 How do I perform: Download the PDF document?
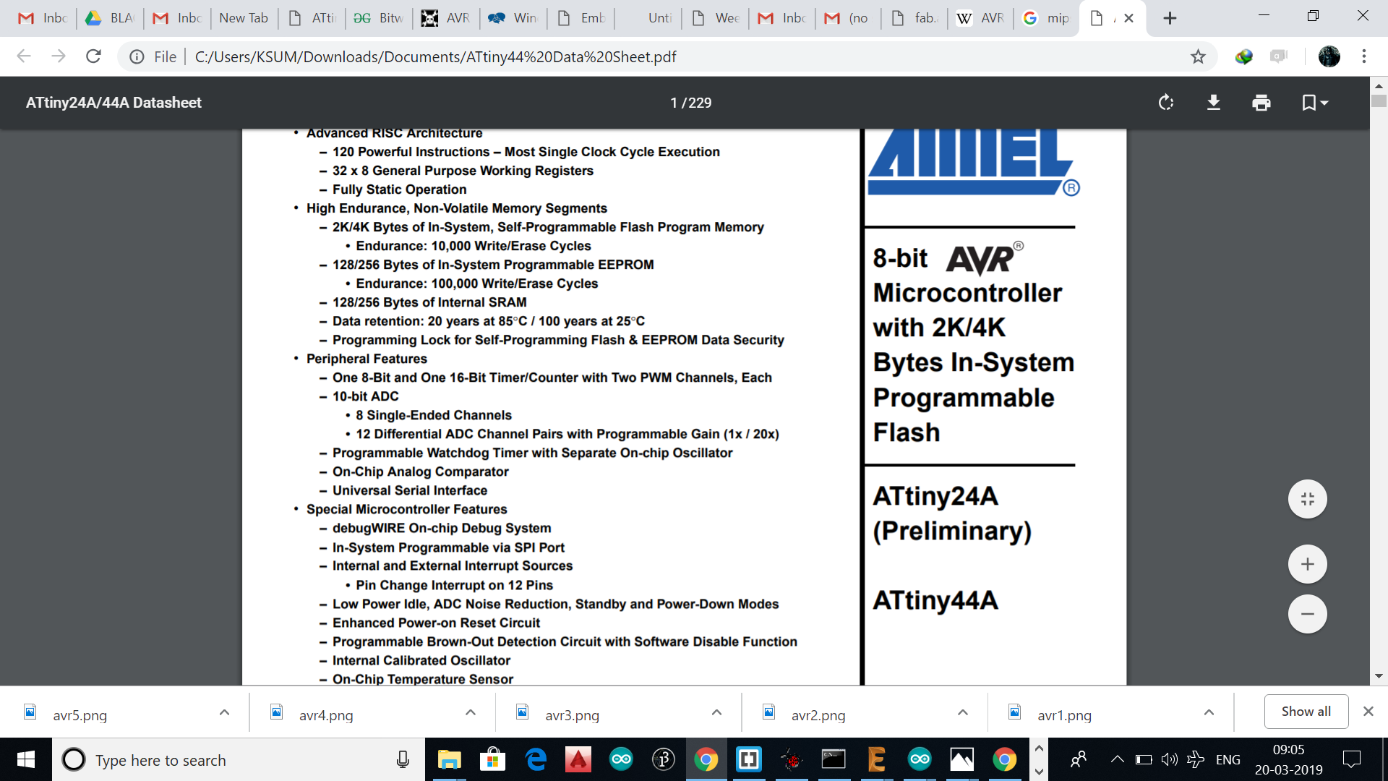[x=1214, y=103]
